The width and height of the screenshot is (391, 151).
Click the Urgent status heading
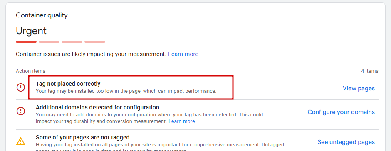[31, 31]
